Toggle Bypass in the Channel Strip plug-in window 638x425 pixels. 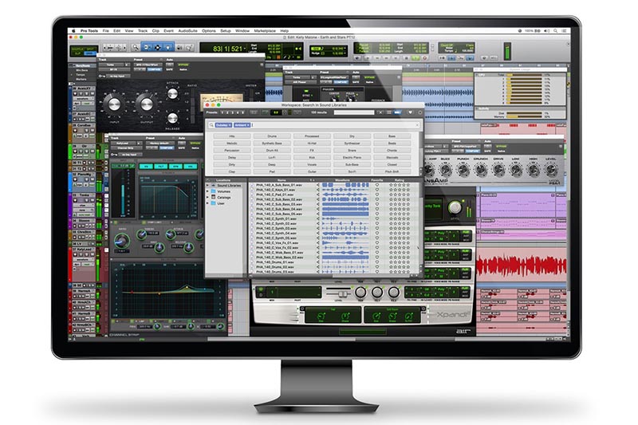point(195,144)
